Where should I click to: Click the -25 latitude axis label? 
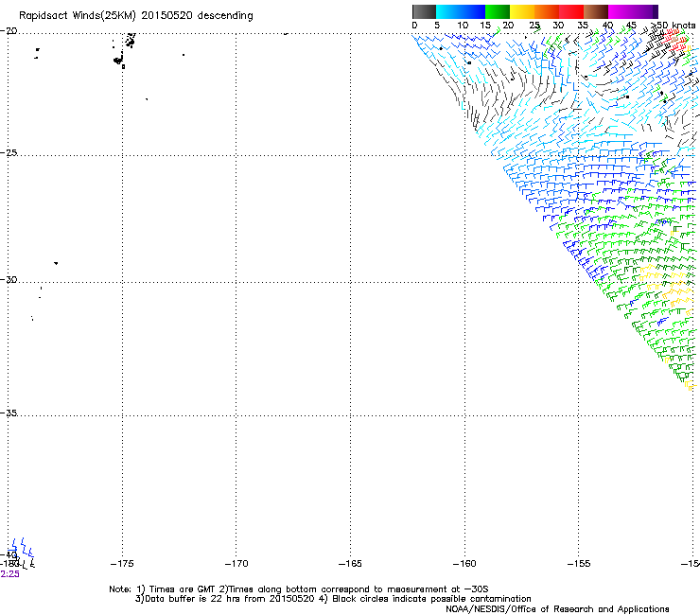(9, 152)
